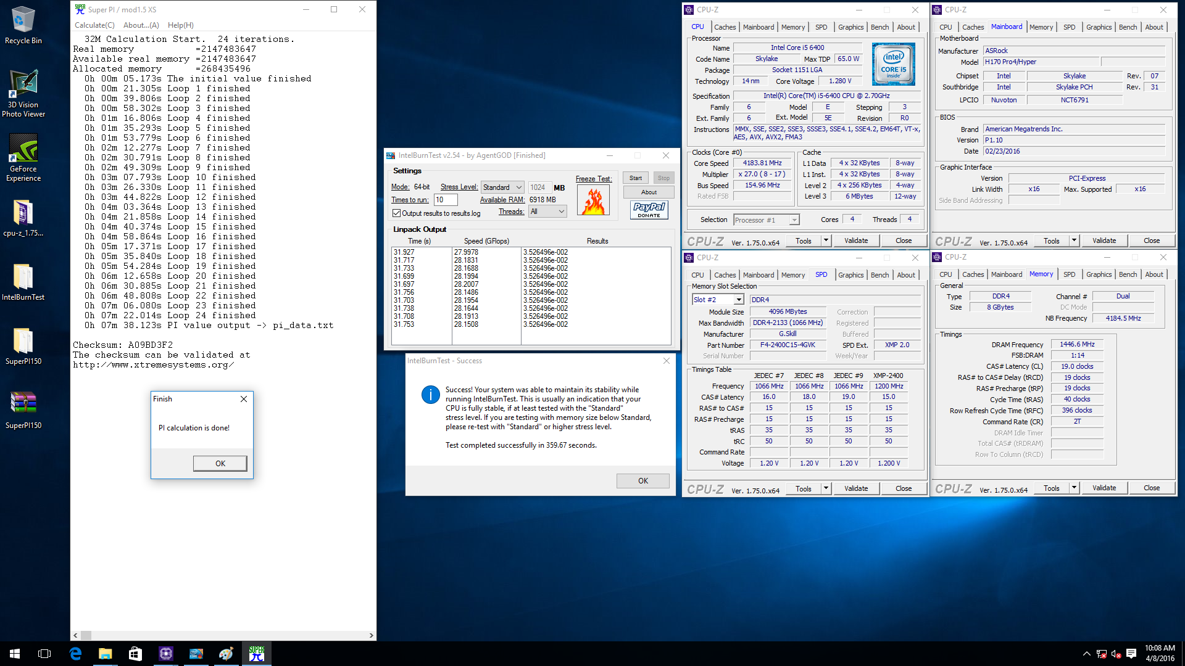Expand Tools dropdown arrow in CPU tab window
Image resolution: width=1185 pixels, height=666 pixels.
[825, 240]
